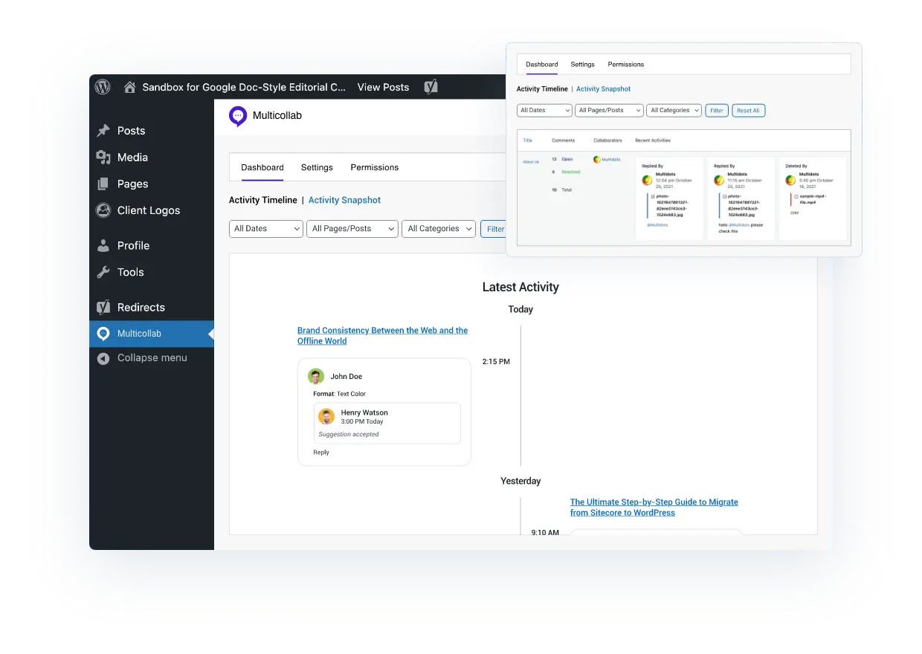Open Posts via its pushpin icon
Image resolution: width=922 pixels, height=654 pixels.
coord(103,131)
